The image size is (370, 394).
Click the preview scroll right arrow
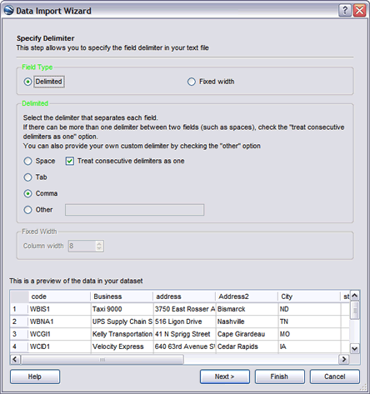344,359
